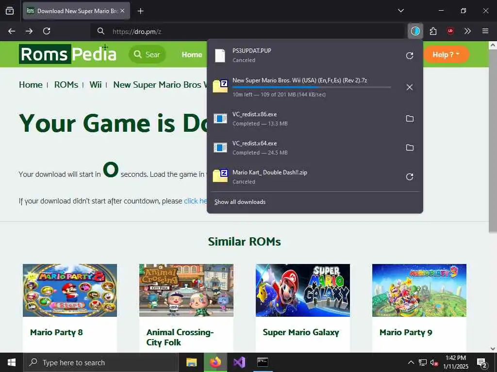
Task: Click the scrollbar down arrow
Action: [493, 349]
